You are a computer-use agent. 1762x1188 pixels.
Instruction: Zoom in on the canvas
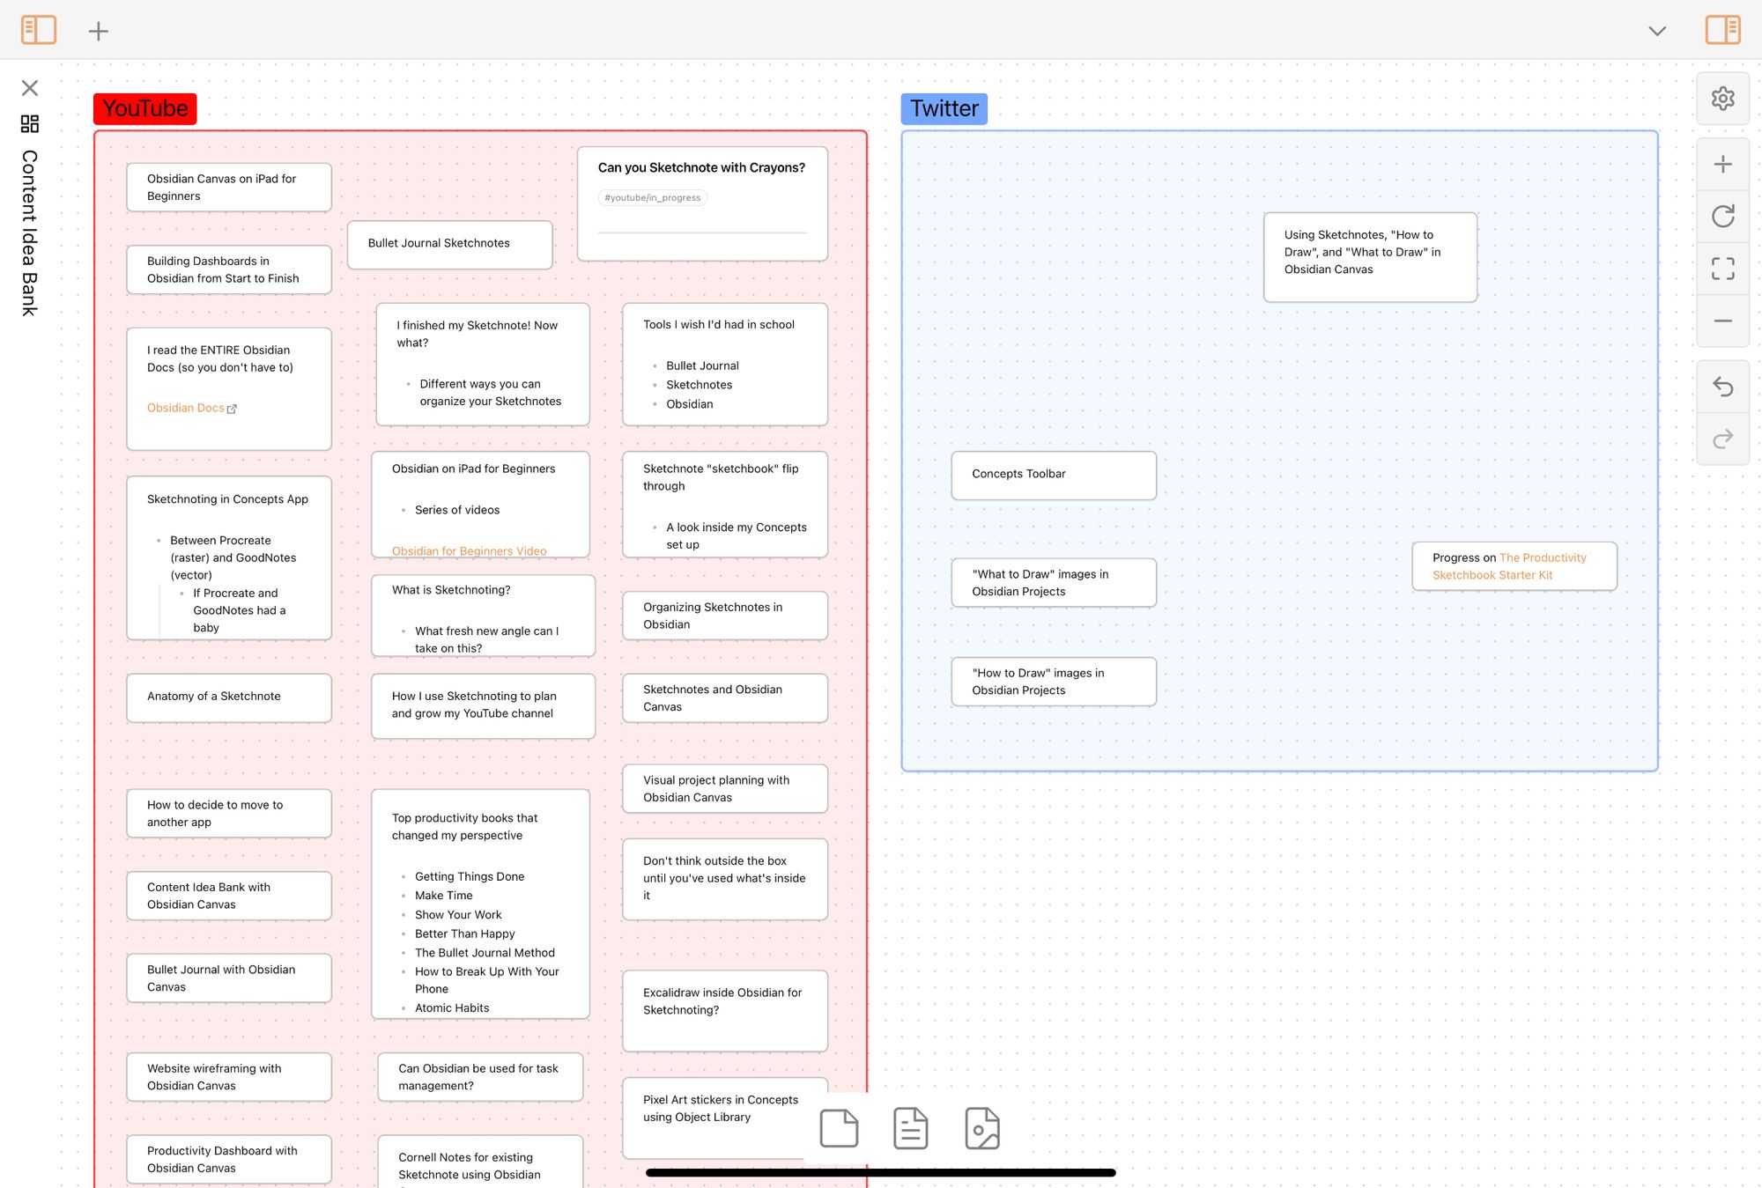pyautogui.click(x=1723, y=164)
